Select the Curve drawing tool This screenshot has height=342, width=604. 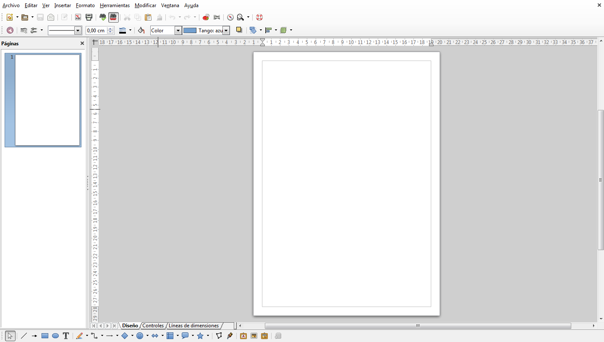[x=79, y=336]
